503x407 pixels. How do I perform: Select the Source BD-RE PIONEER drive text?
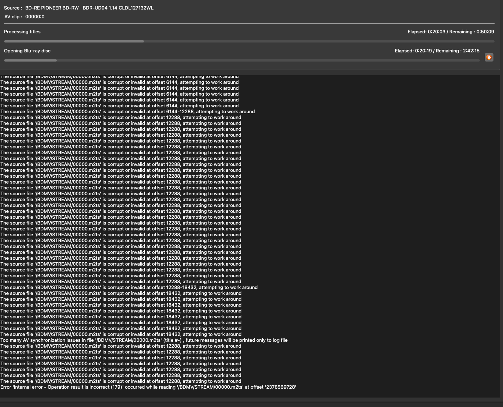pyautogui.click(x=89, y=8)
